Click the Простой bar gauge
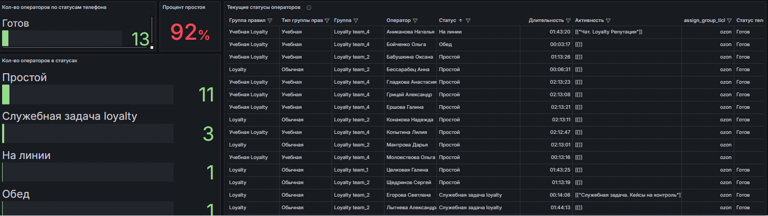 88,95
